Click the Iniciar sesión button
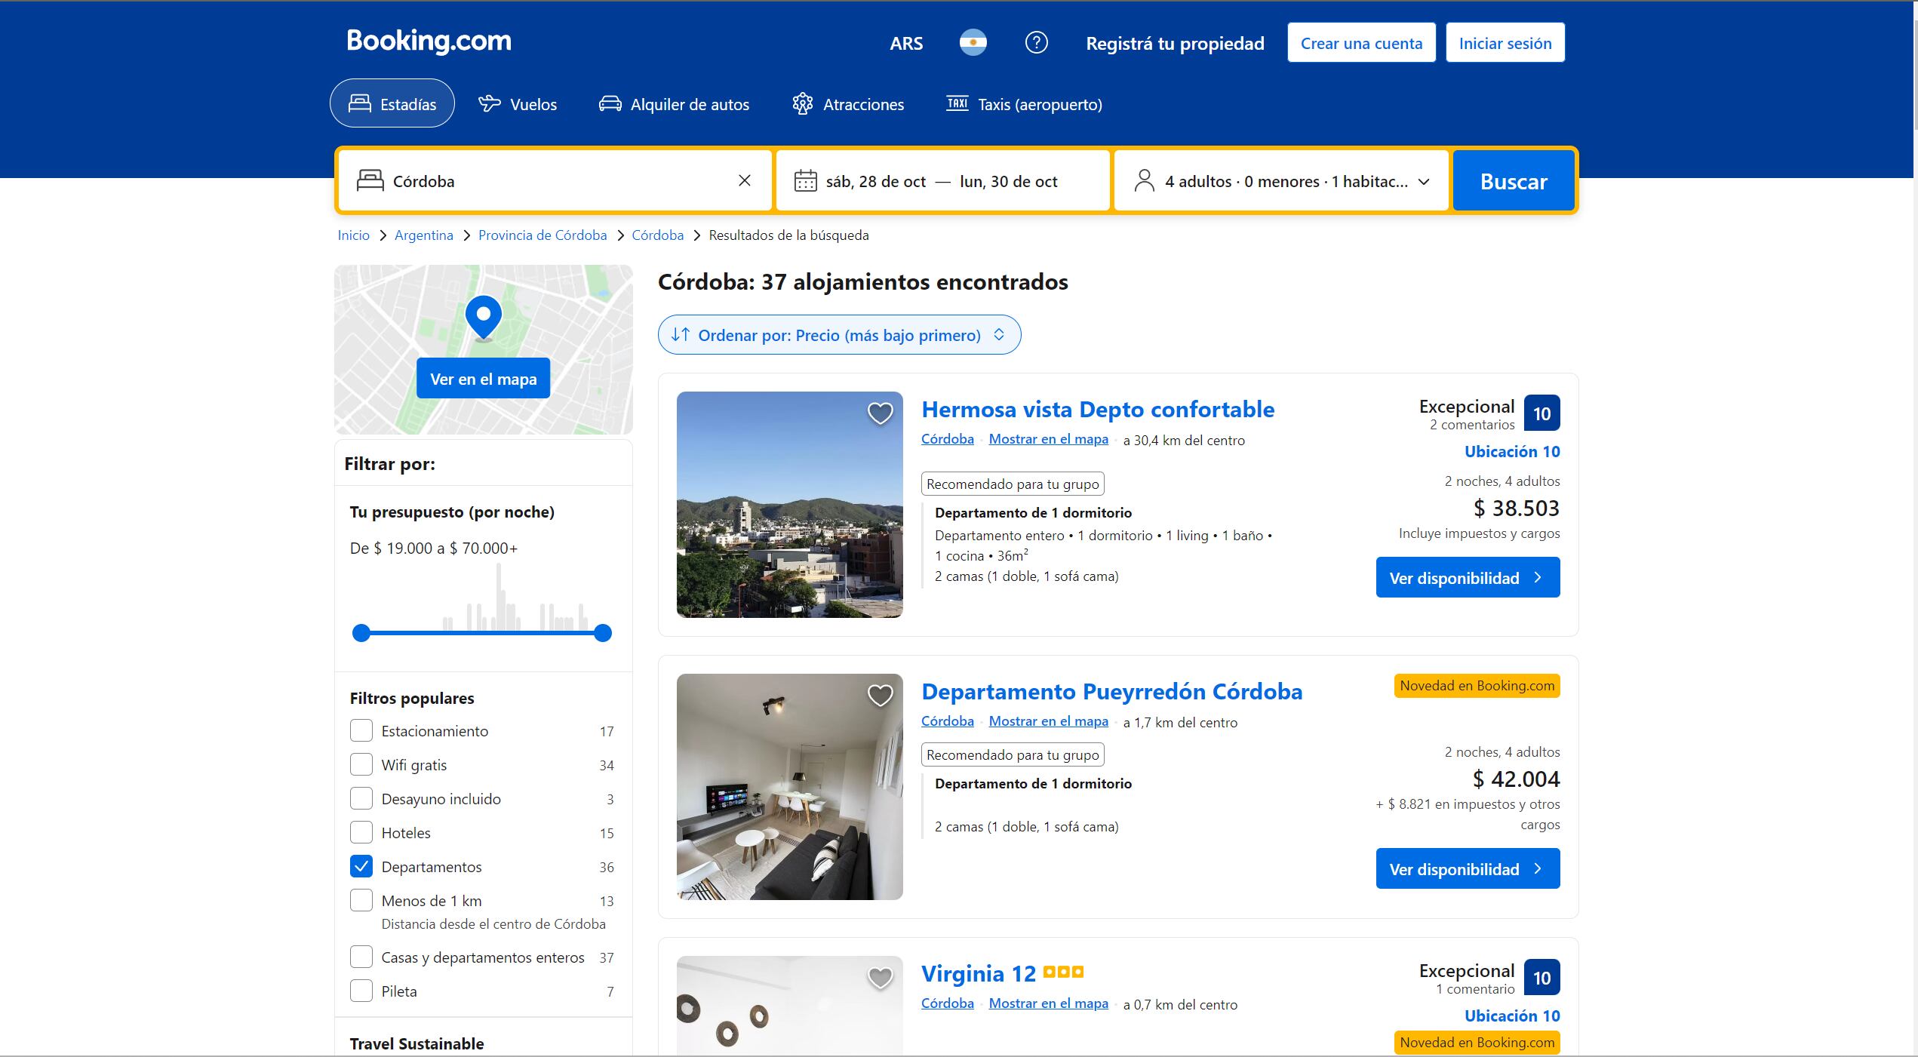This screenshot has height=1057, width=1918. pos(1505,43)
